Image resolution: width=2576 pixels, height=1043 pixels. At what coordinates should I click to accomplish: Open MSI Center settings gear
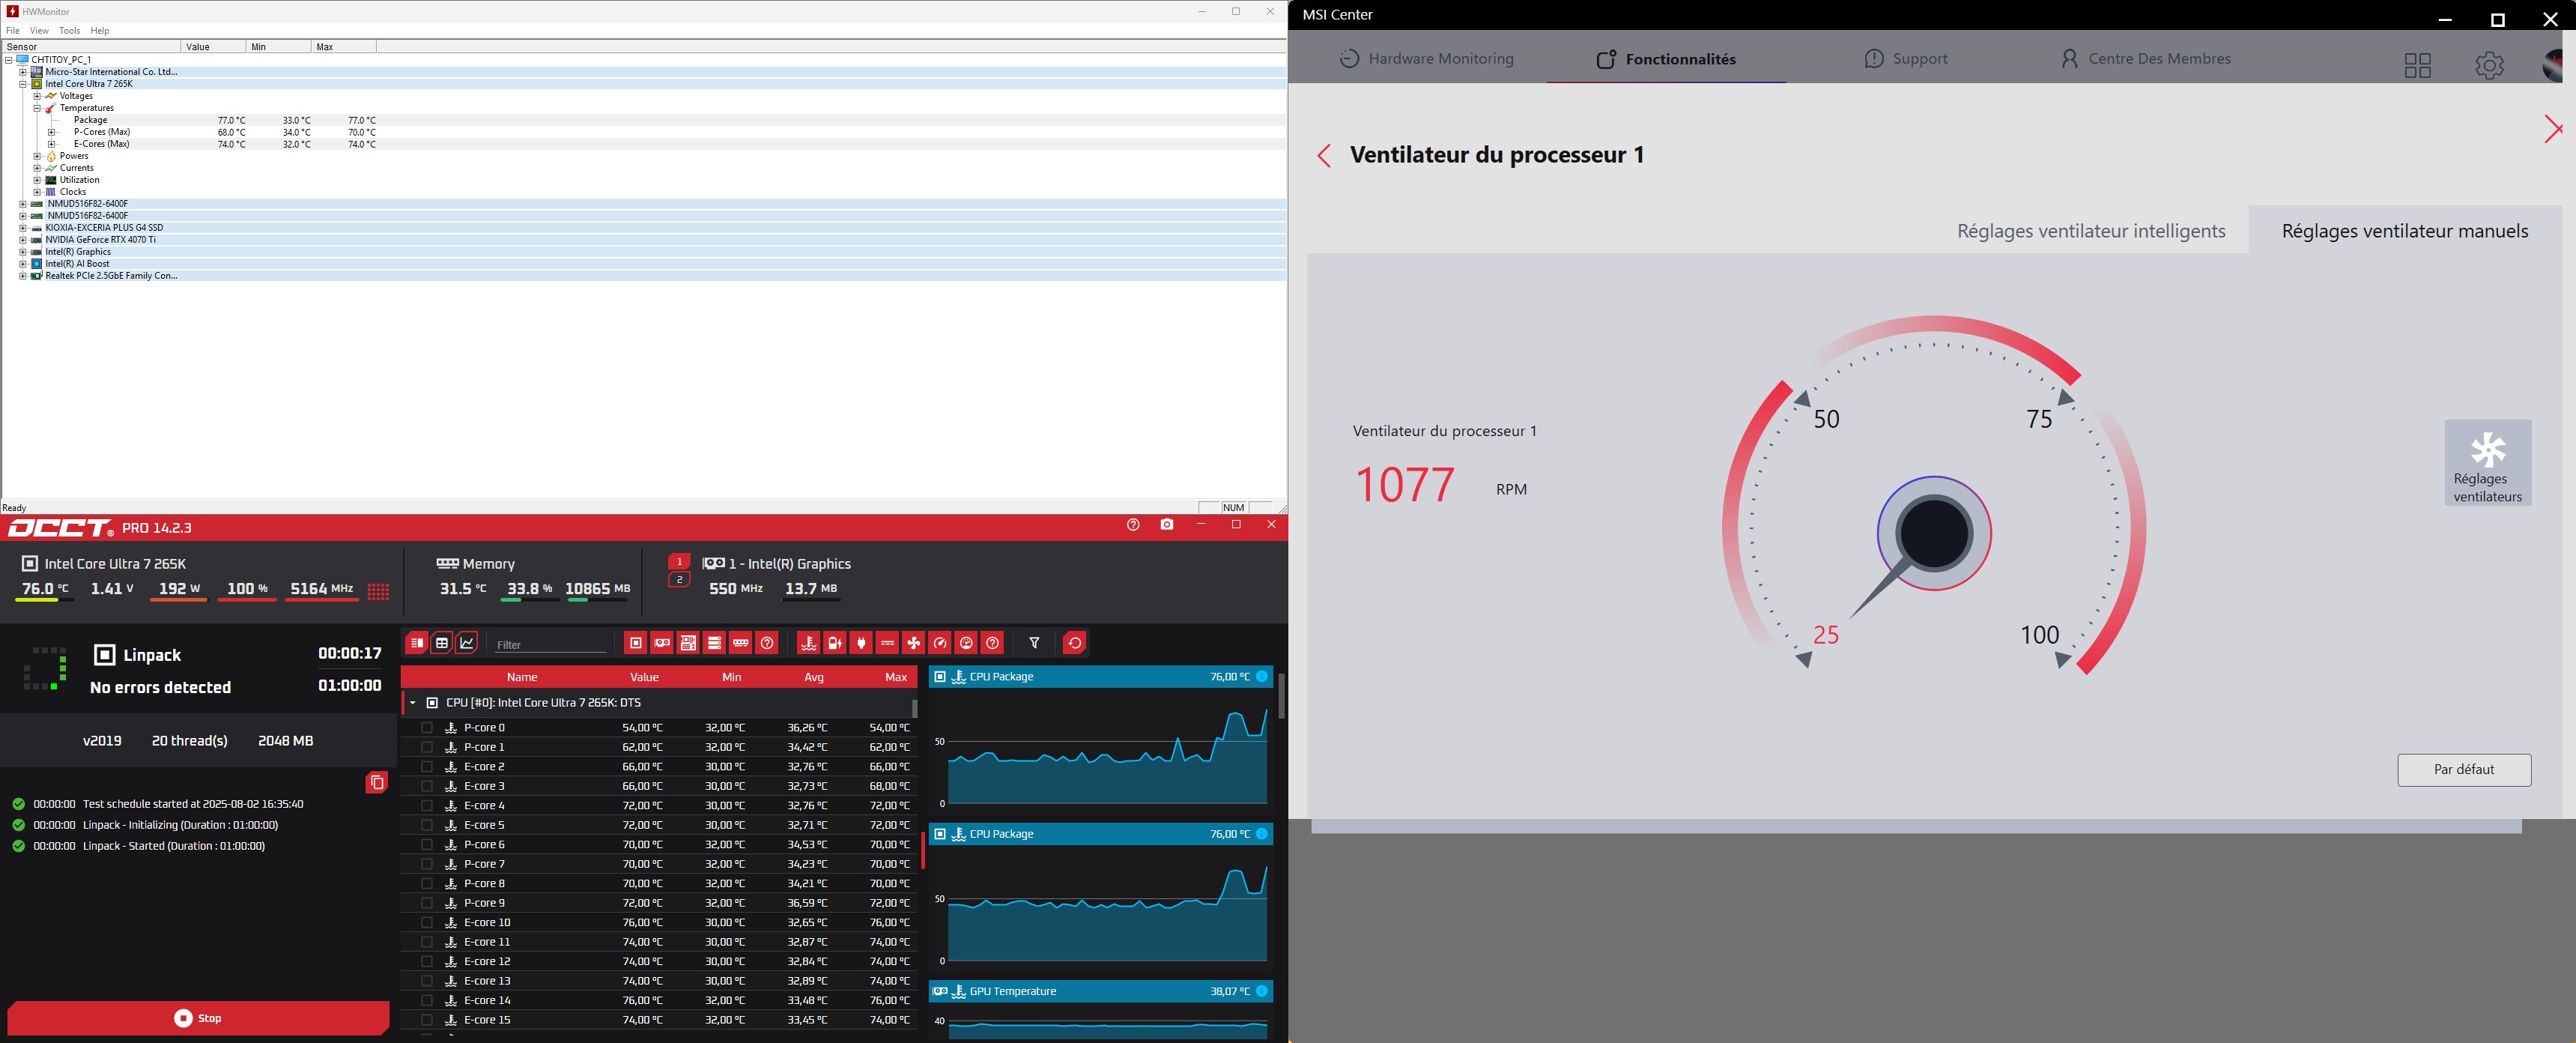(2489, 65)
